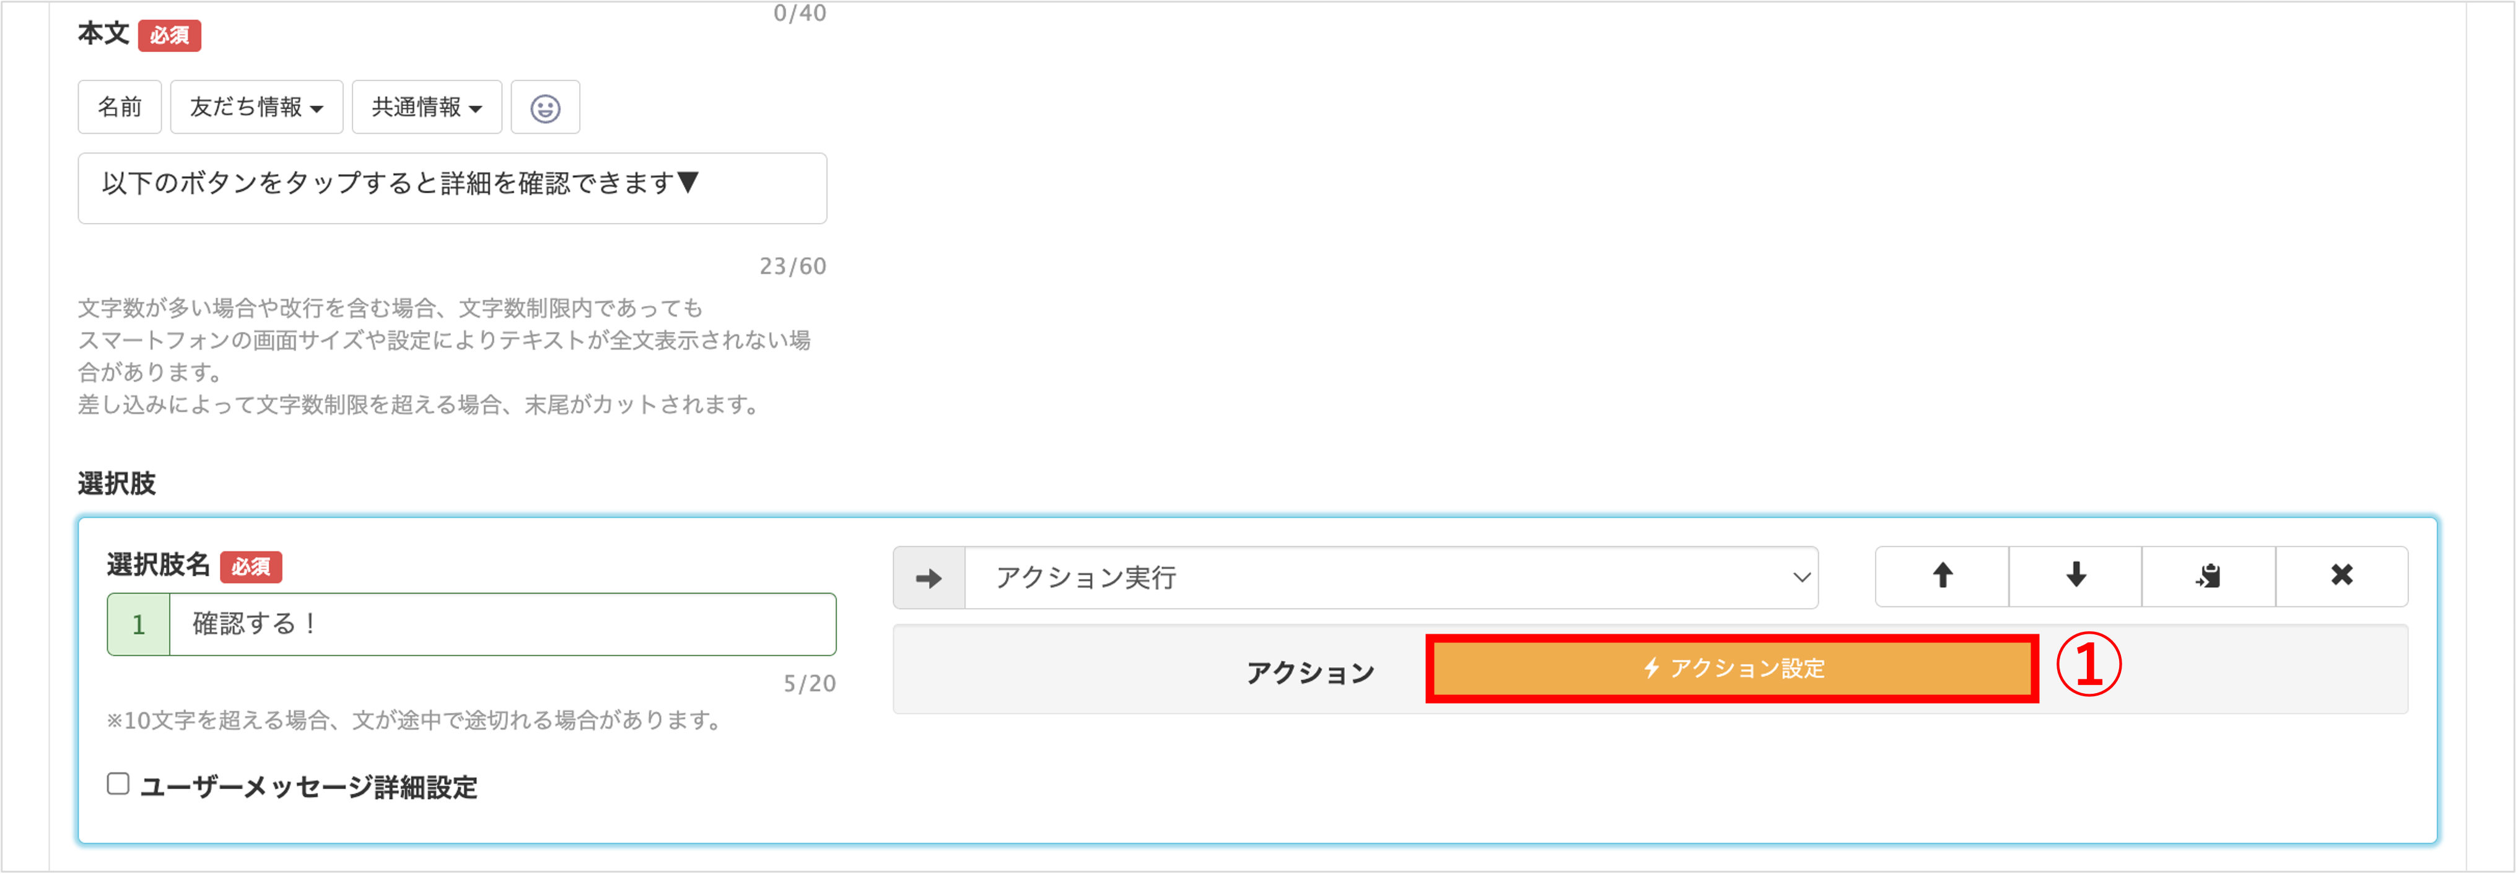Enable the ユーザーメッセージ詳細設定 checkbox
This screenshot has width=2518, height=874.
[x=118, y=784]
